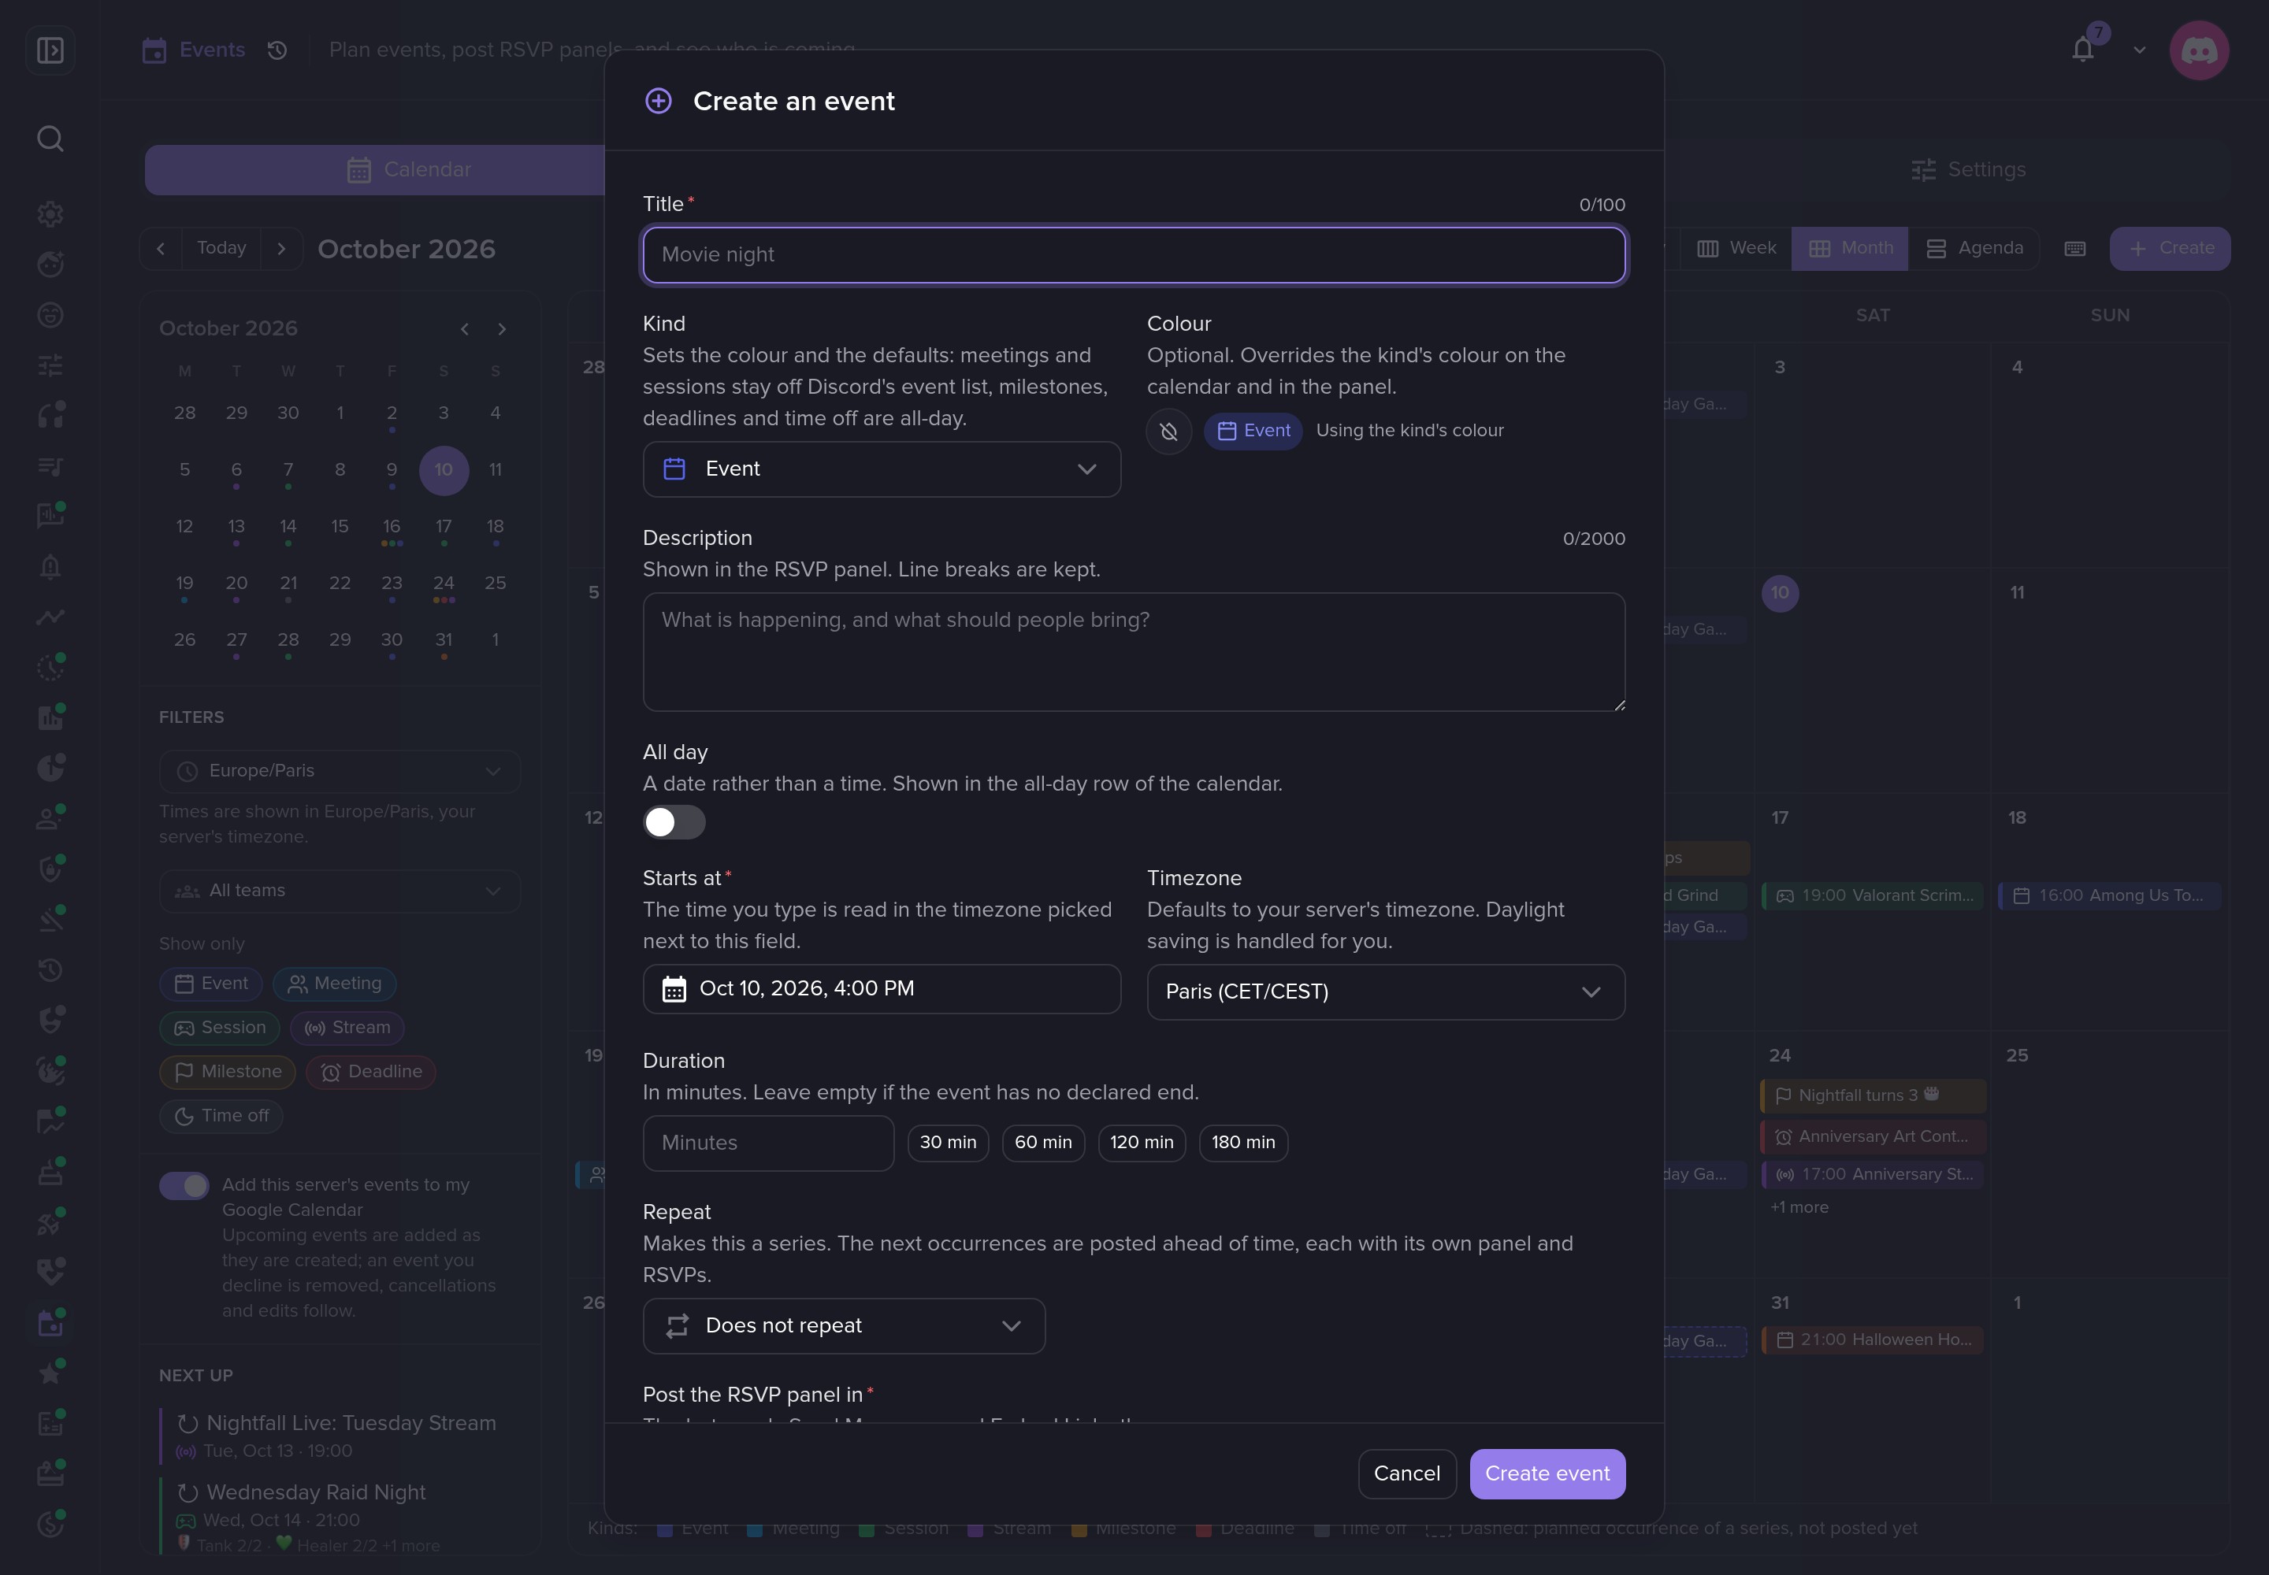Click the keyboard shortcuts icon near Create

[2075, 249]
